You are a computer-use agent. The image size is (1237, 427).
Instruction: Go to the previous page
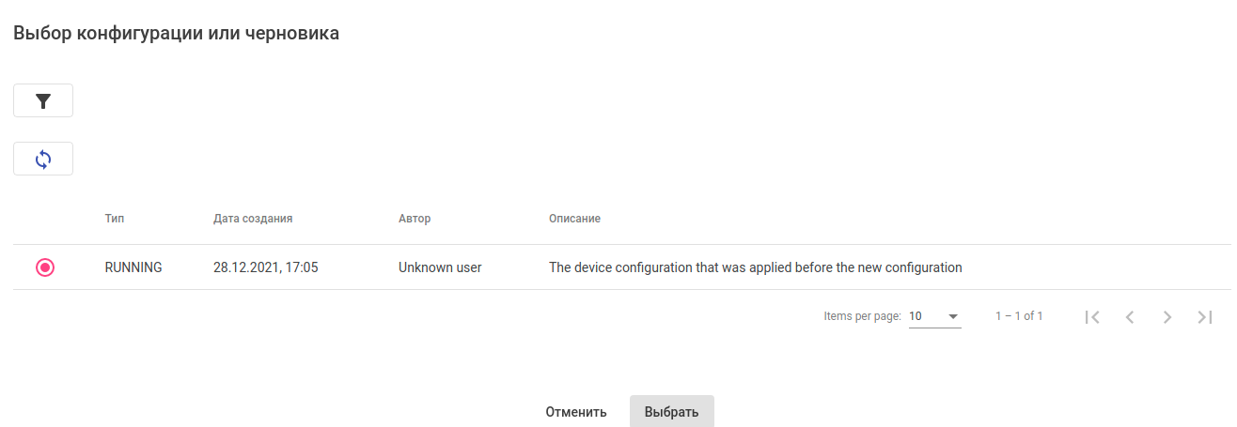pos(1130,317)
